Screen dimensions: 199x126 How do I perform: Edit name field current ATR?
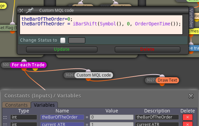pos(62,124)
